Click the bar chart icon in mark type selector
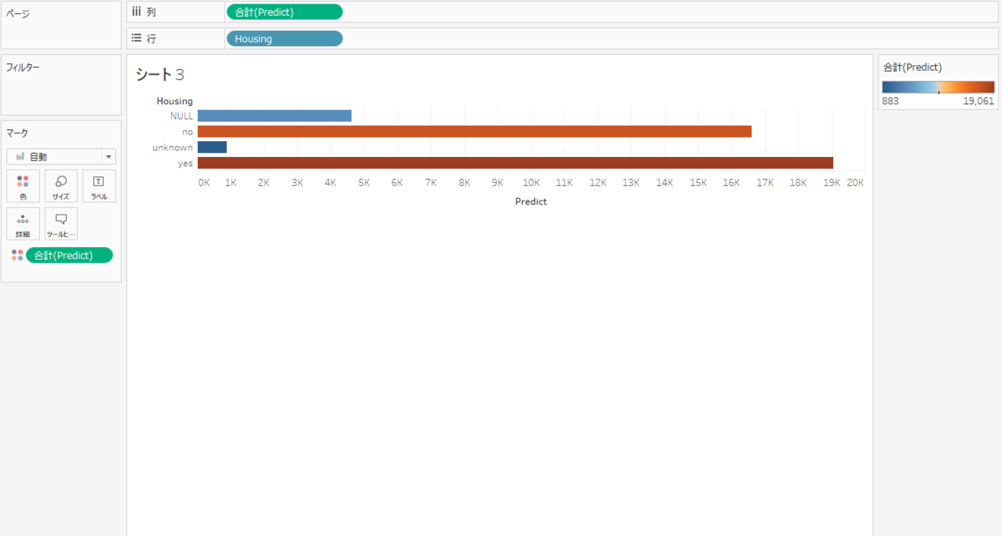The image size is (1002, 536). (x=20, y=157)
